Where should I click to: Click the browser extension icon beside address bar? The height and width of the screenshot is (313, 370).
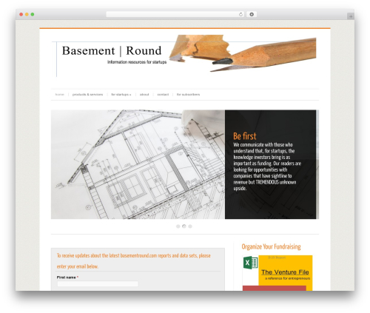point(252,15)
